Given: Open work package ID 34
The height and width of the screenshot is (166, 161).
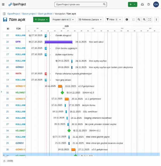Looking at the screenshot, I should (7, 131).
